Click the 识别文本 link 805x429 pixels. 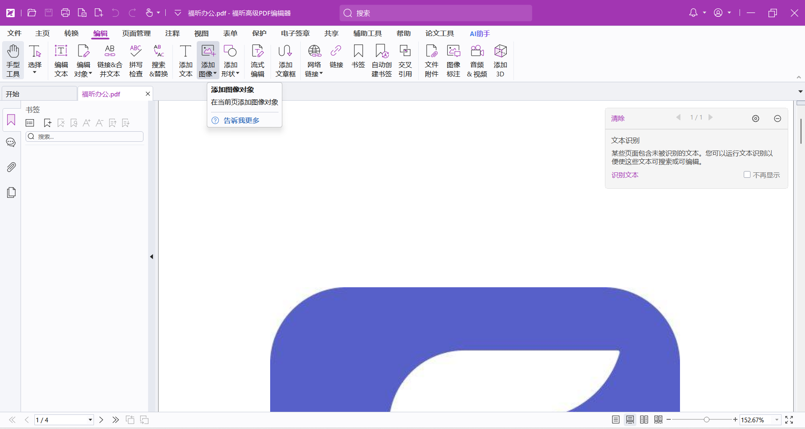coord(625,175)
